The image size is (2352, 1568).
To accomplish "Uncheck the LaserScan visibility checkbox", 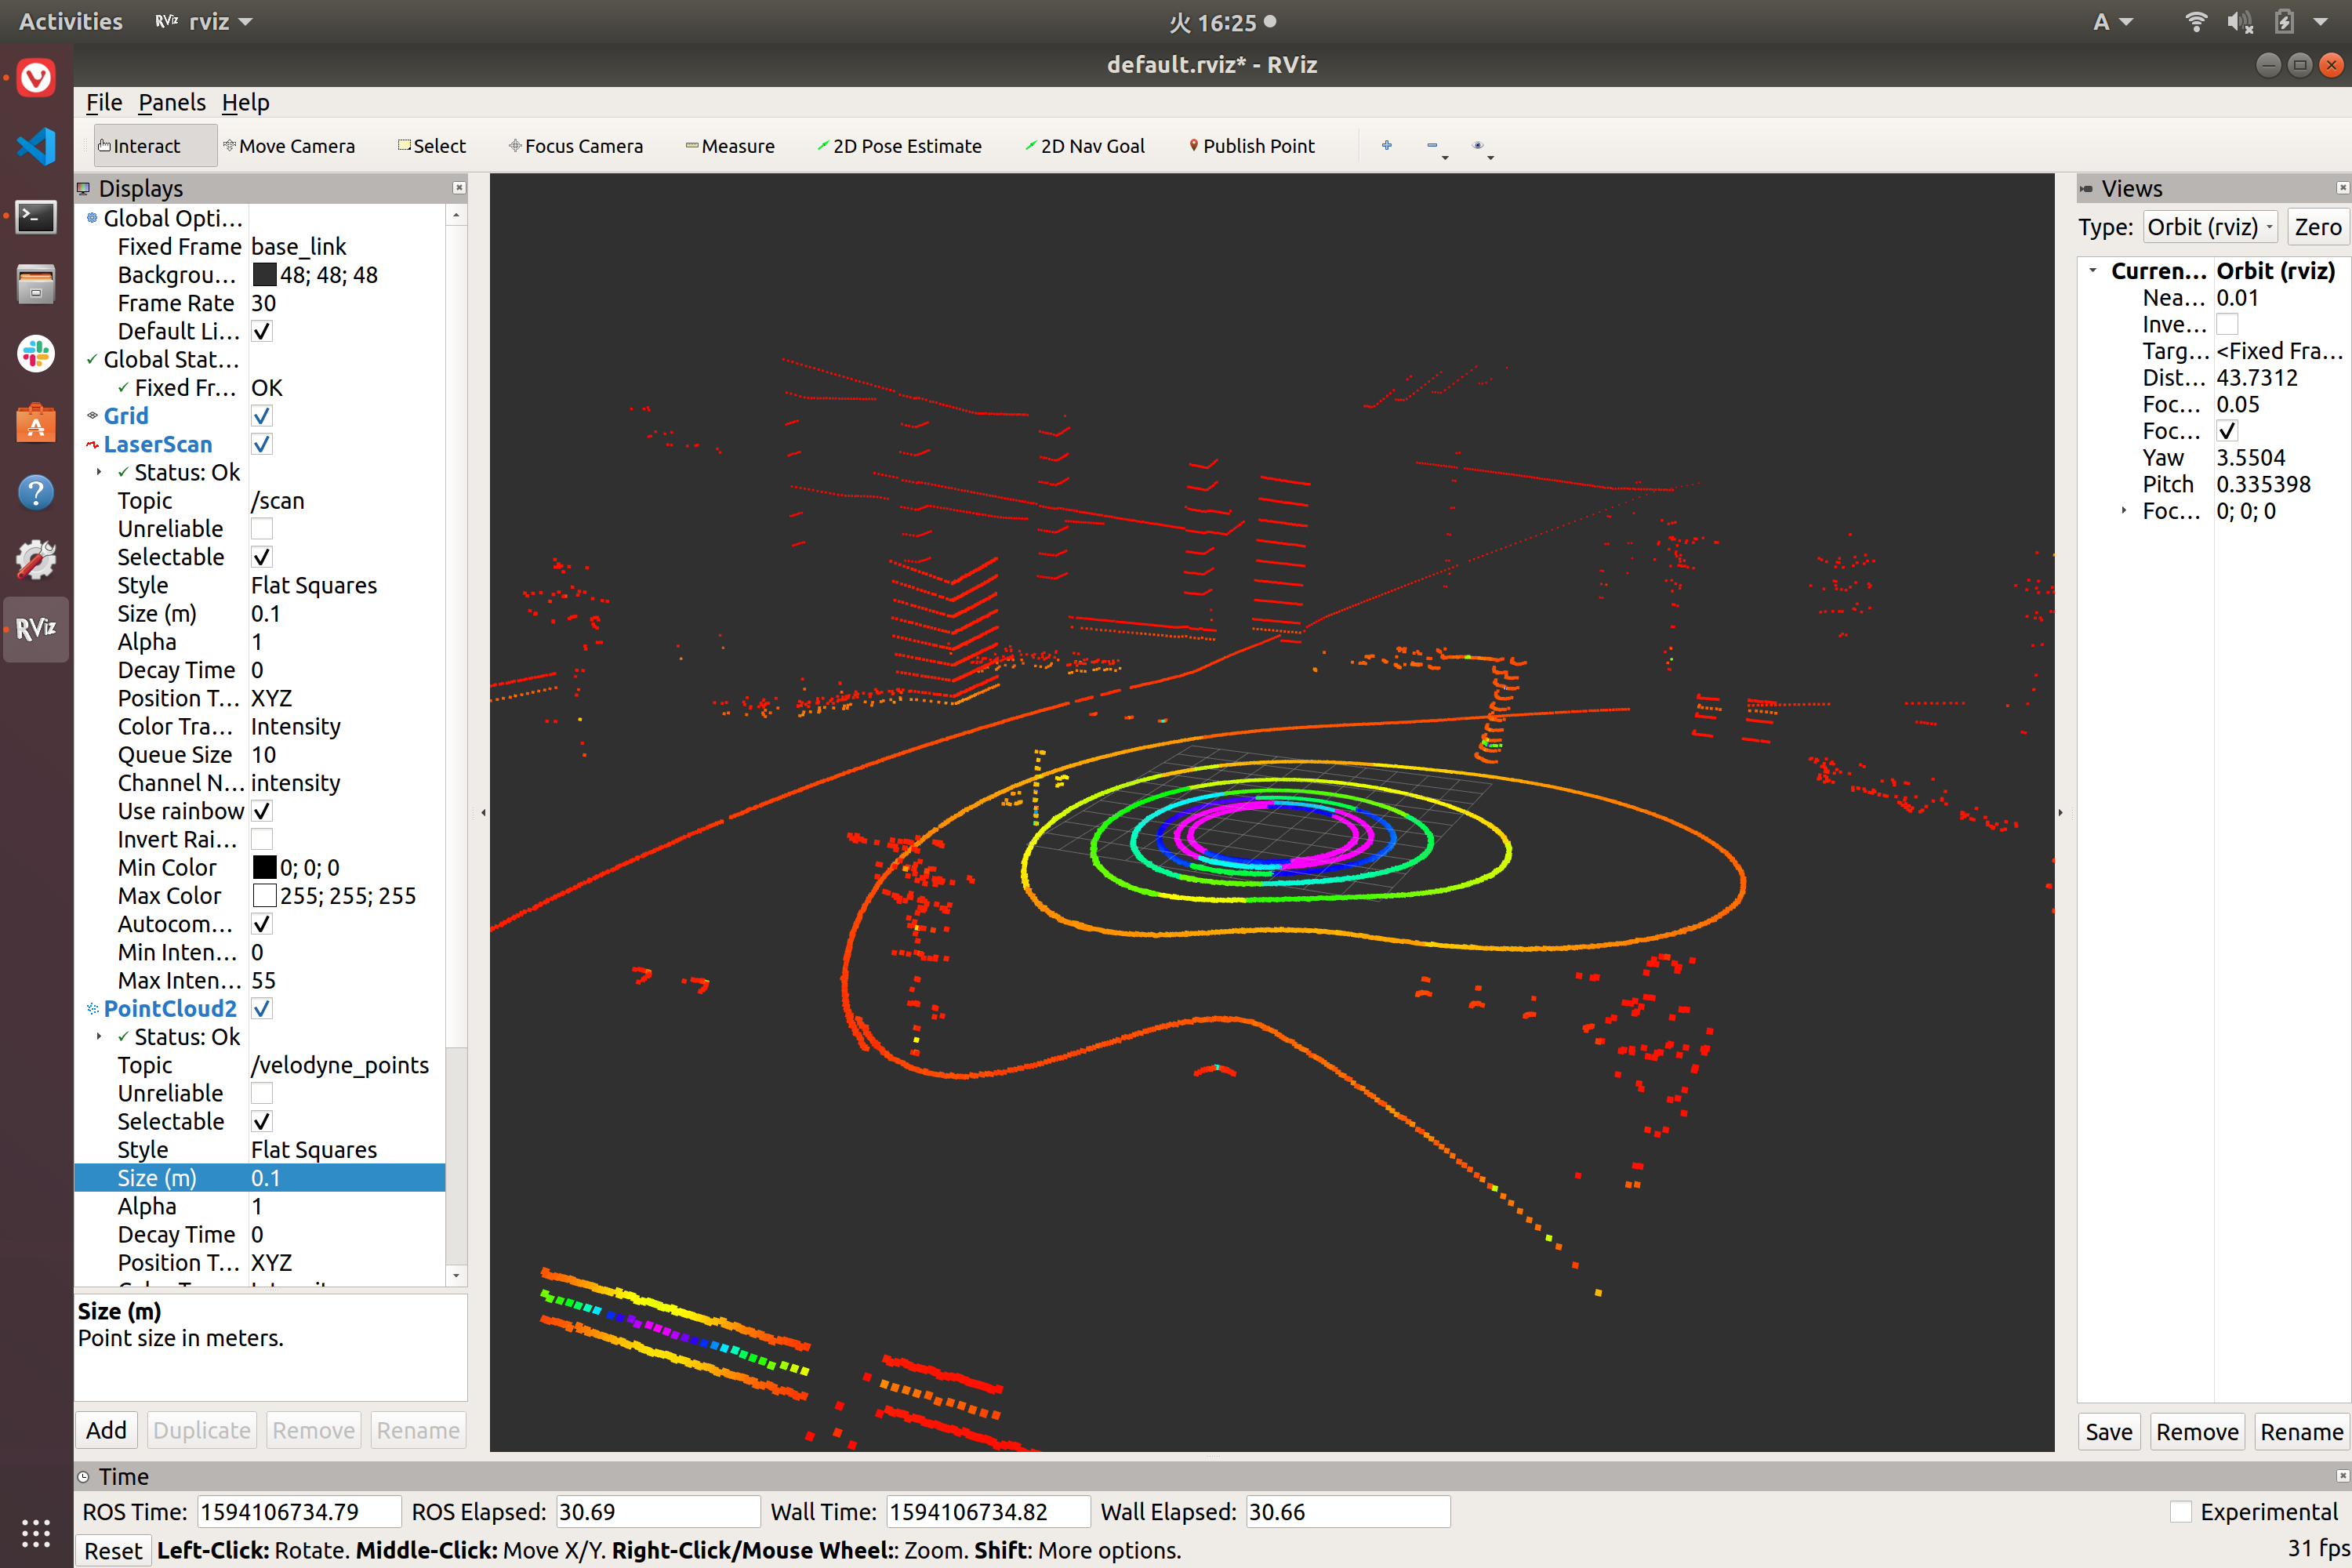I will click(x=261, y=444).
